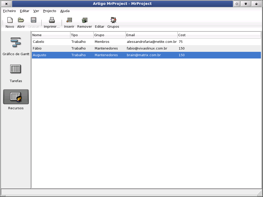The image size is (263, 197).
Task: Click email brain@matrix.com.br
Action: 144,55
